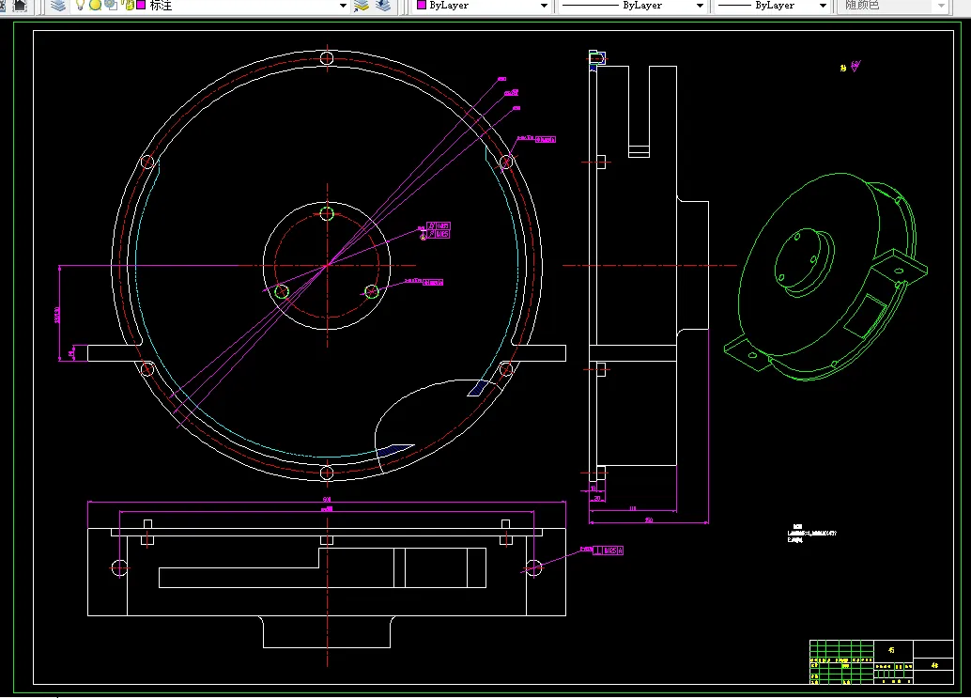971x698 pixels.
Task: Select the 150 dimension in side view
Action: tap(648, 520)
